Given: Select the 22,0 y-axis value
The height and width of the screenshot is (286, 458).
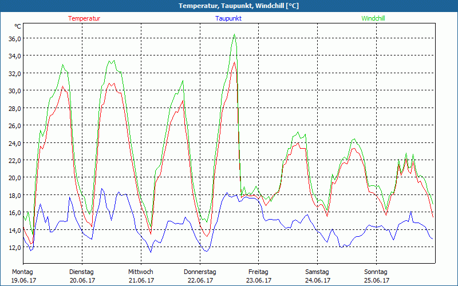Looking at the screenshot, I should [x=15, y=161].
